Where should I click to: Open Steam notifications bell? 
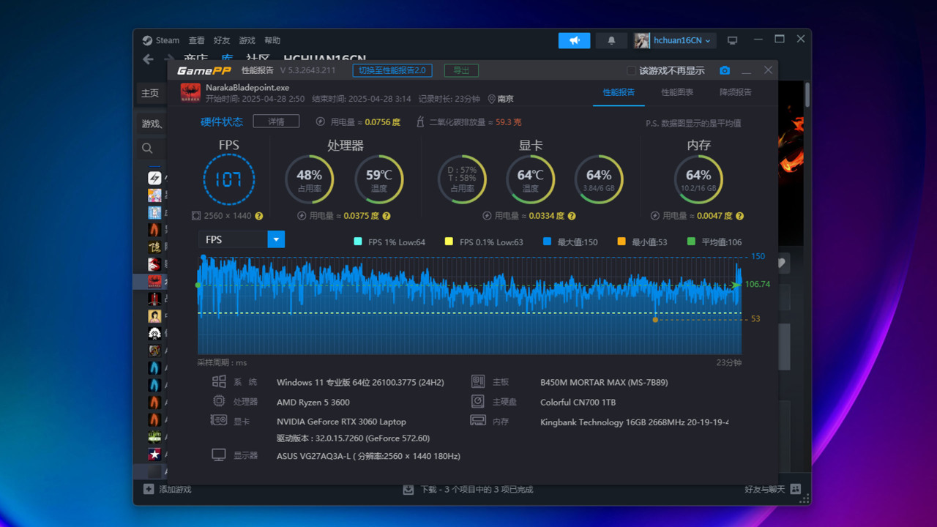[611, 41]
